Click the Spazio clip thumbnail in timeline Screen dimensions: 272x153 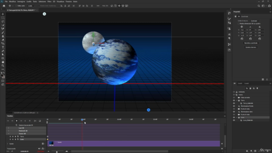click(51, 144)
